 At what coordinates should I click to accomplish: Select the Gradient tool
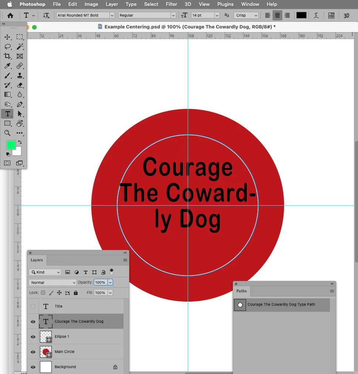pyautogui.click(x=7, y=95)
